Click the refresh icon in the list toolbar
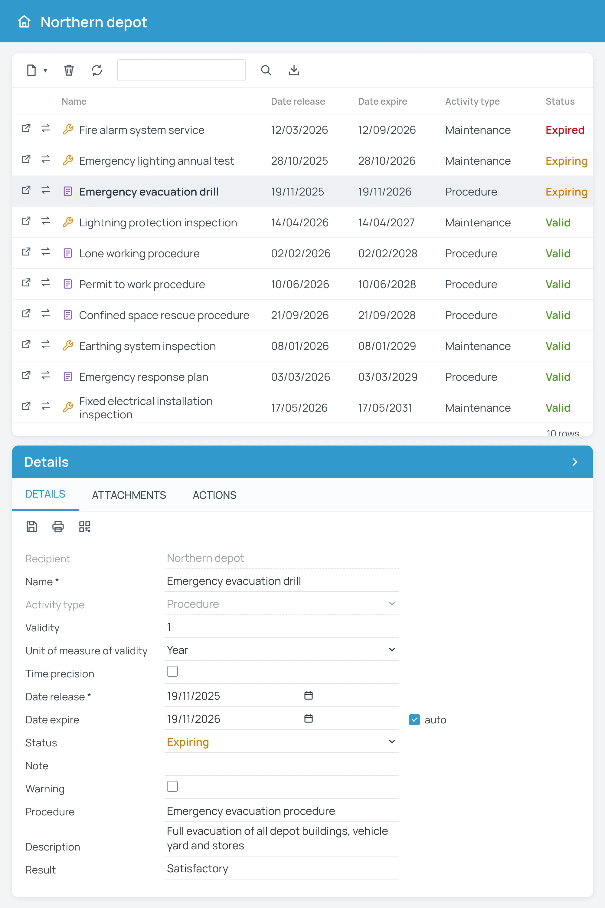Image resolution: width=605 pixels, height=908 pixels. pos(96,70)
